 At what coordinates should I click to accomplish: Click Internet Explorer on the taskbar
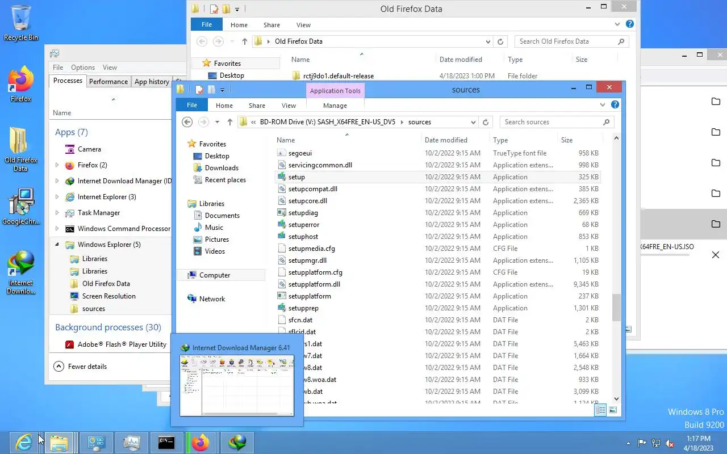pyautogui.click(x=24, y=442)
